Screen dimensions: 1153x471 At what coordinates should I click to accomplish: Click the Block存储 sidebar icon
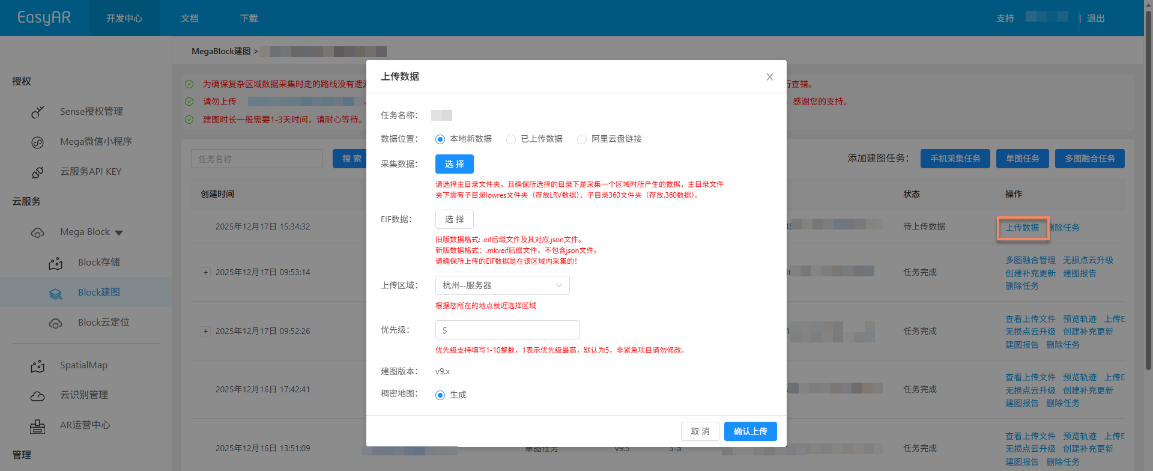tap(56, 263)
